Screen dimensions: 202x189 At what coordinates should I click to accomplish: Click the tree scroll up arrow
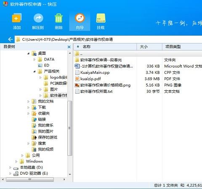[x=70, y=53]
